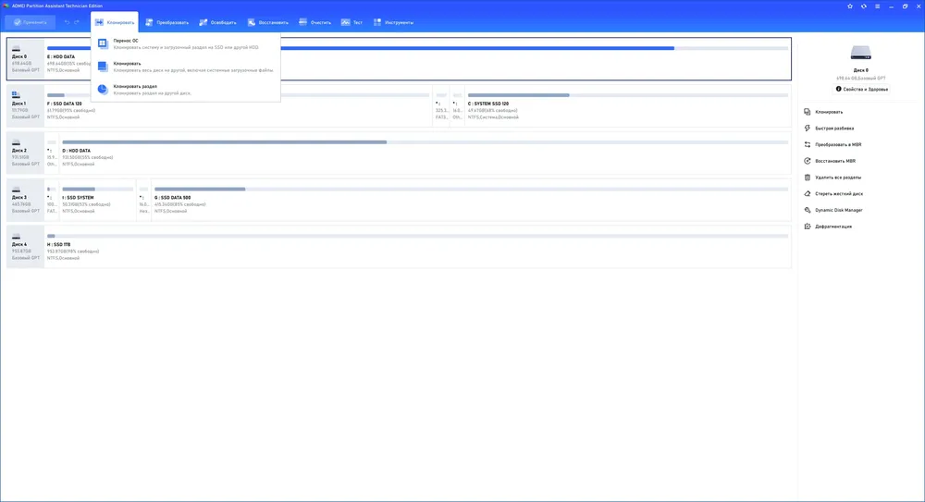Click the E: HDD DATA usage bar
This screenshot has height=502, width=925.
point(418,48)
